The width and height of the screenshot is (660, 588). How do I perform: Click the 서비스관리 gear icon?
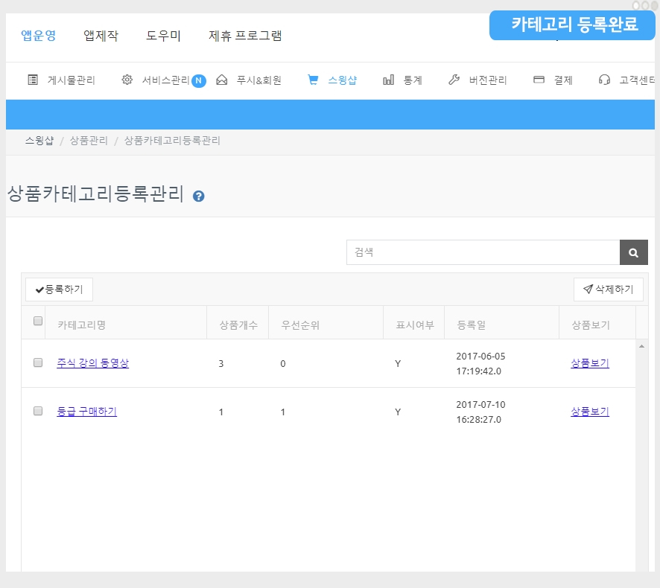coord(127,80)
